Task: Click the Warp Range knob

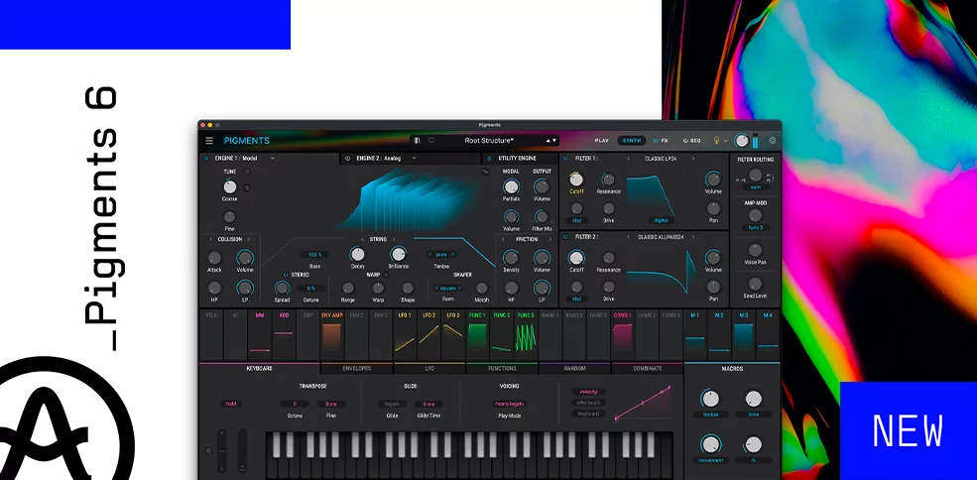Action: pyautogui.click(x=348, y=288)
